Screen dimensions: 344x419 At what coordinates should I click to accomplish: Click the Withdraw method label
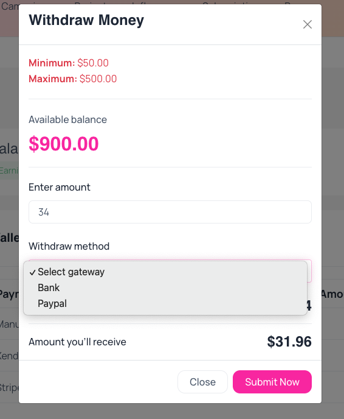point(69,247)
